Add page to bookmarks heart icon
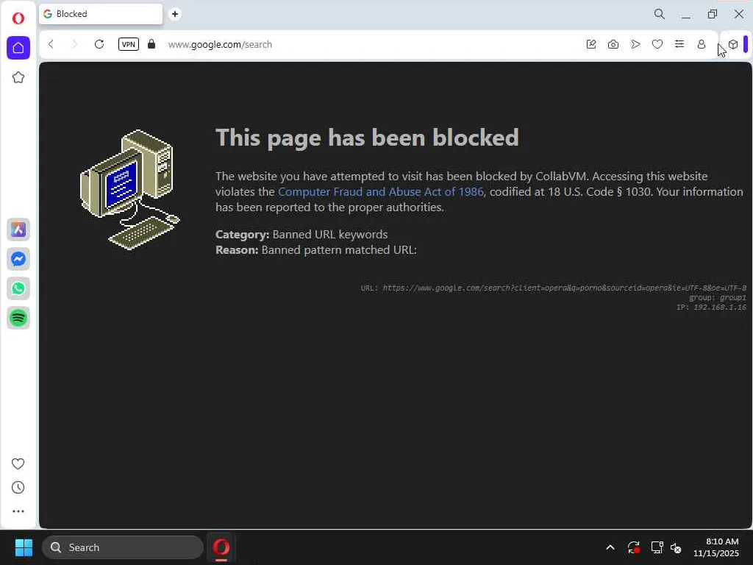Screen dimensions: 753x565 [657, 44]
